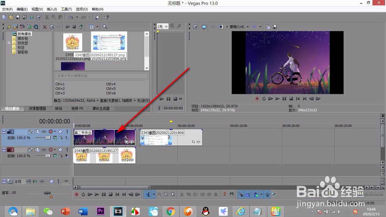This screenshot has width=386, height=217.
Task: Click the interactive tutorials hand icon
Action: 98,17
